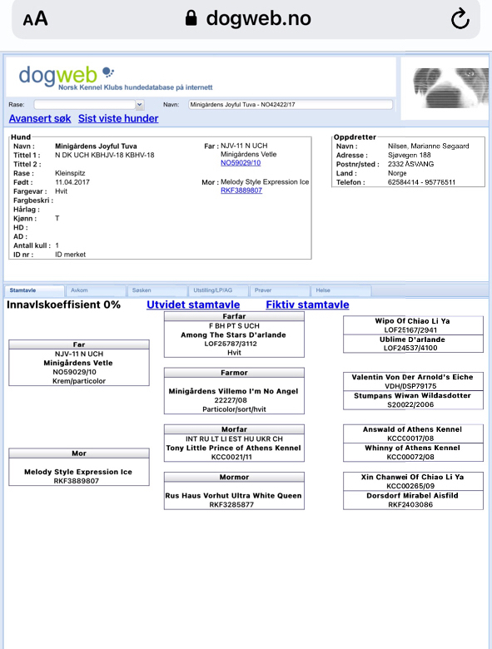Screen dimensions: 492x649
Task: Click Valentin Von Der Arnold's Eiche
Action: click(412, 377)
